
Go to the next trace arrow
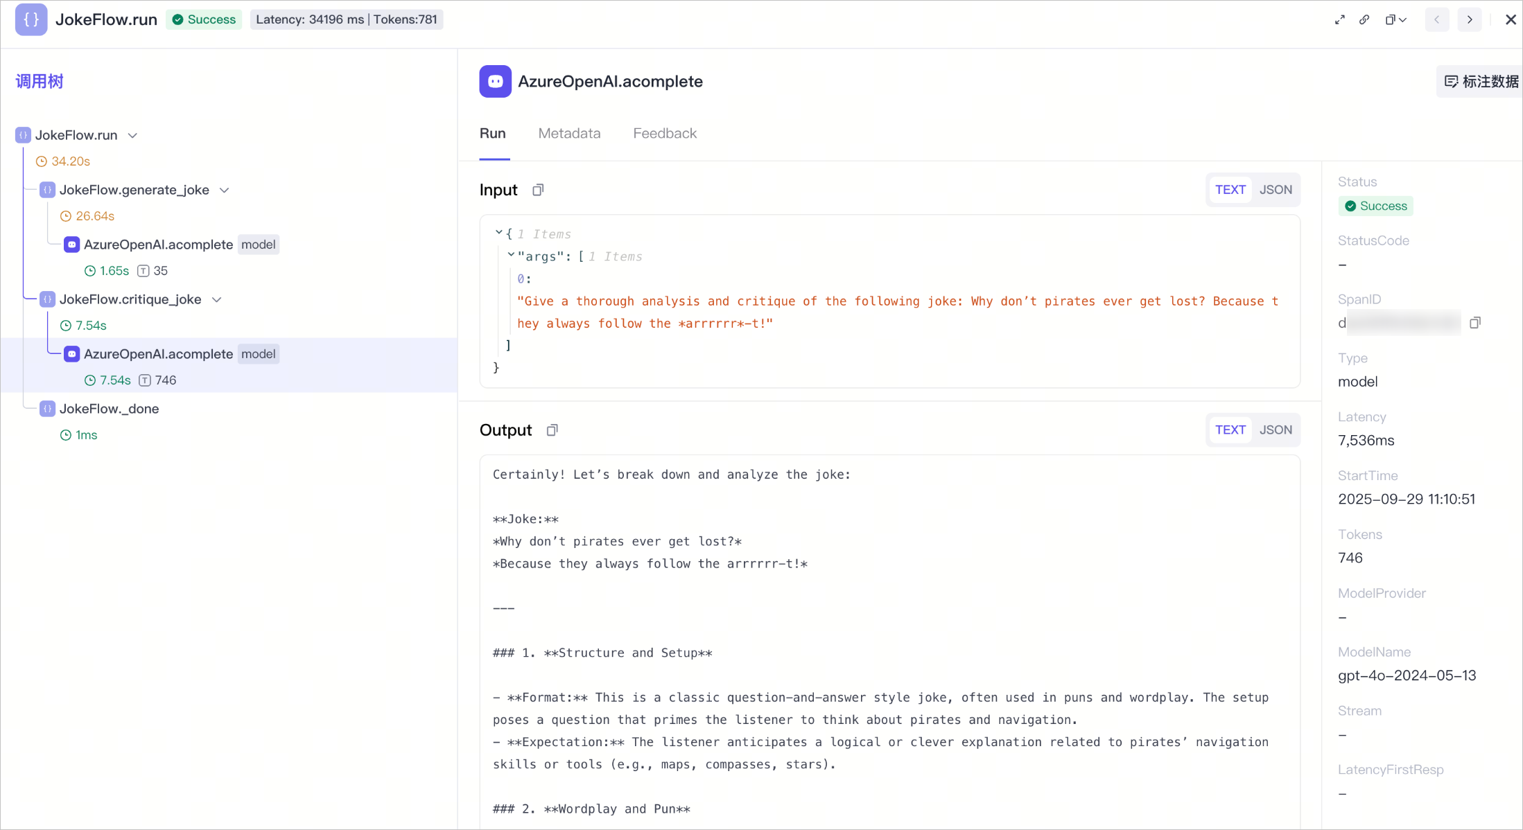coord(1470,19)
